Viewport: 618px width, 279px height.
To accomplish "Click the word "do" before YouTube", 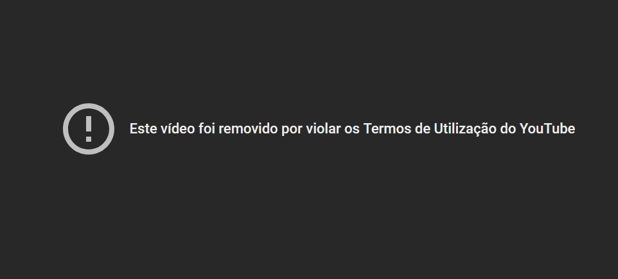I will pos(508,129).
